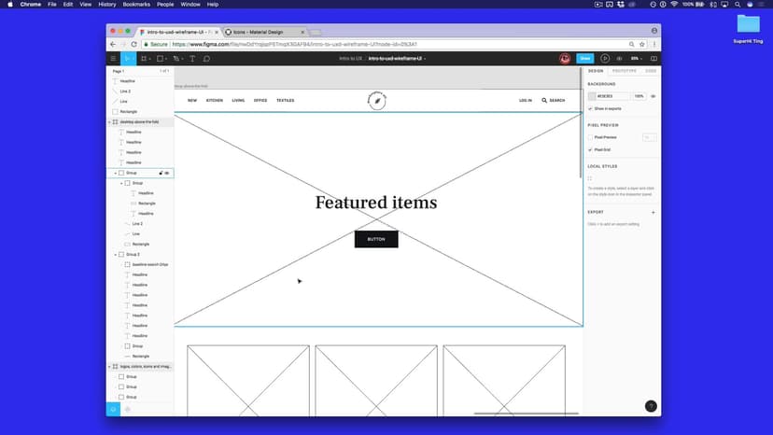Open the Figma hamburger main menu
Image resolution: width=773 pixels, height=435 pixels.
pos(114,58)
